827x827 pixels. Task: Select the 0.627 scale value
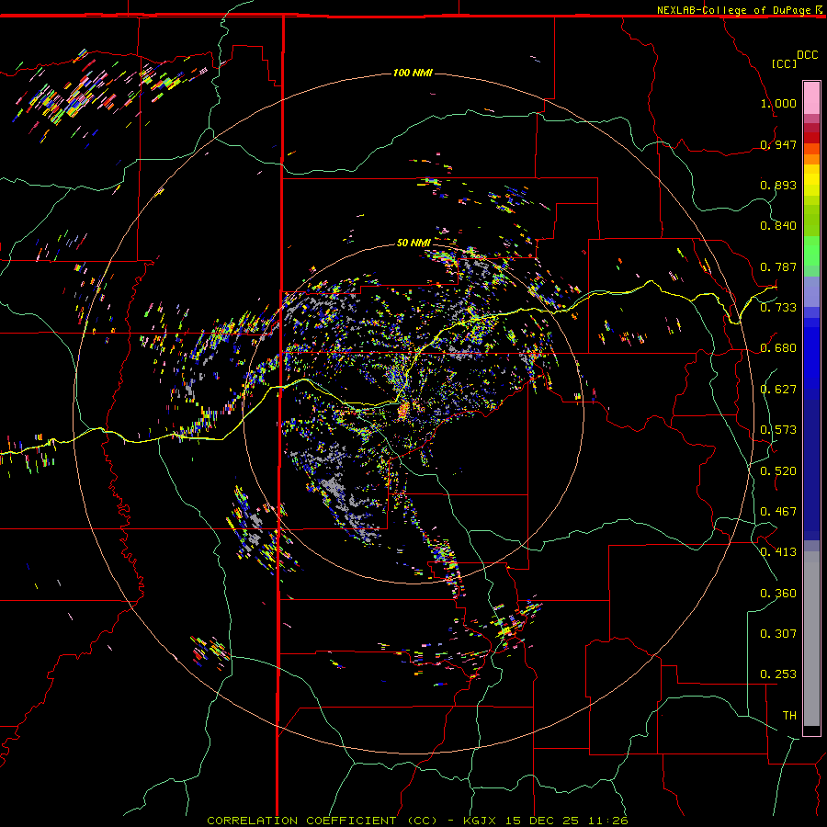(x=778, y=390)
